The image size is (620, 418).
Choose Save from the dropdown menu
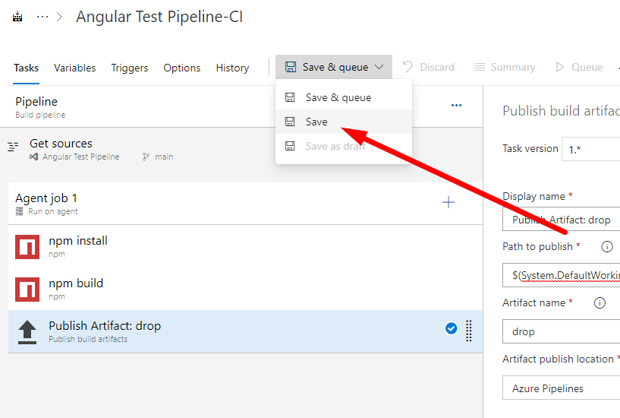pyautogui.click(x=316, y=122)
